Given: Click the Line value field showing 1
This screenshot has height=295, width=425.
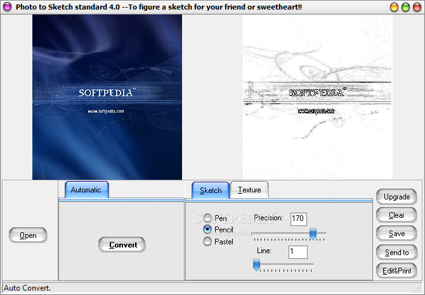Looking at the screenshot, I should (x=298, y=252).
